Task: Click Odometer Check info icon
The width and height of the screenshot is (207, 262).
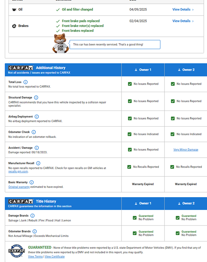Action: [34, 132]
